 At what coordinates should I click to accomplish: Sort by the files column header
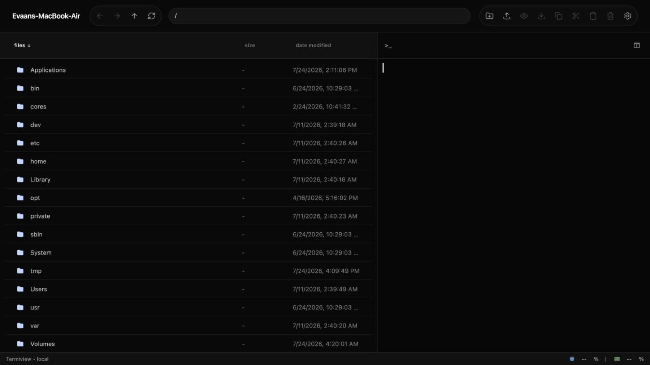tap(22, 45)
